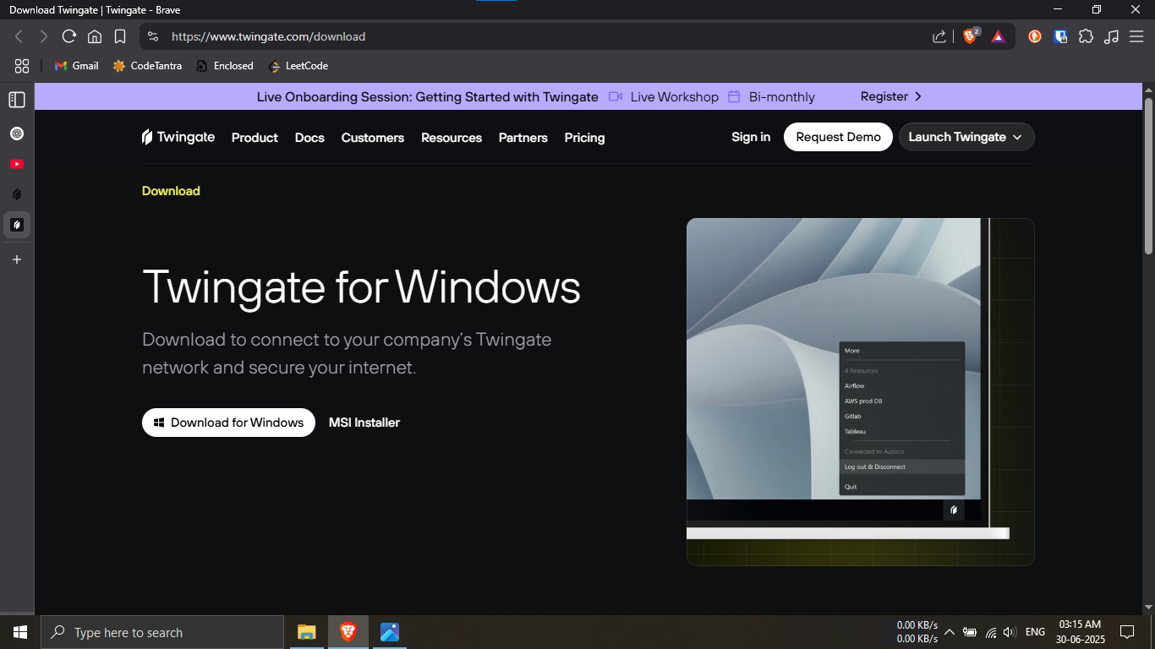Open the Bitwarden extension icon

click(x=1060, y=36)
